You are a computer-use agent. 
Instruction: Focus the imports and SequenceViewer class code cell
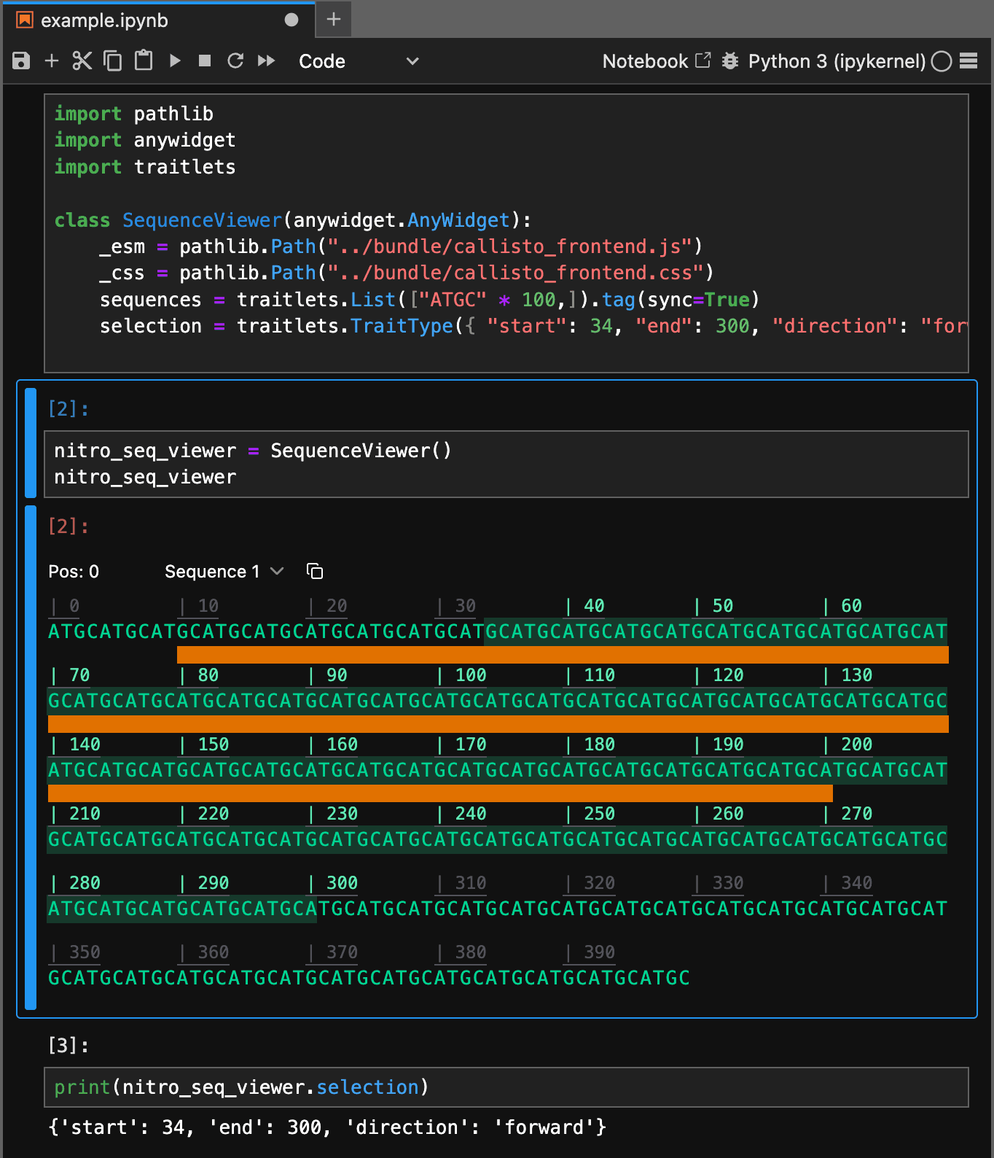(x=506, y=233)
